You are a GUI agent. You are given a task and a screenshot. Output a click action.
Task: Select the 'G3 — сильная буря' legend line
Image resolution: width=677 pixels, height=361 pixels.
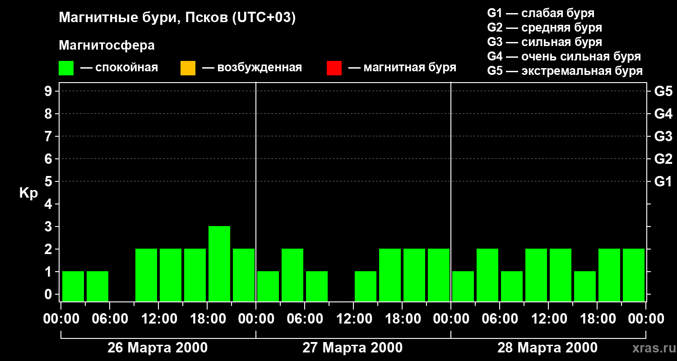tap(545, 42)
